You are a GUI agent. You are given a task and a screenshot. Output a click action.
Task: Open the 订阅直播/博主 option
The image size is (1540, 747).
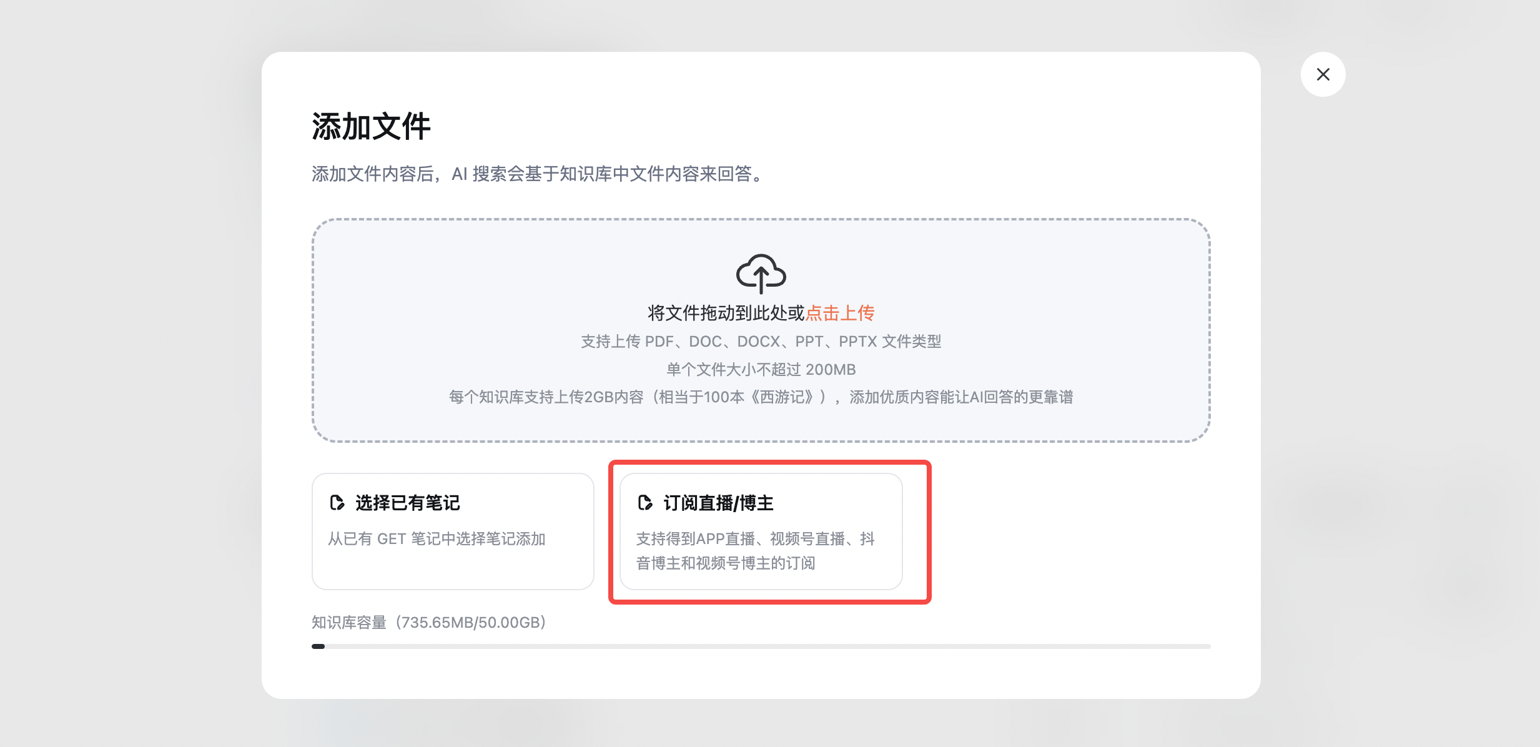[718, 503]
